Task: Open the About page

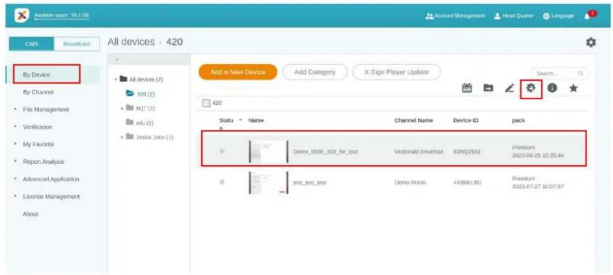Action: (31, 214)
